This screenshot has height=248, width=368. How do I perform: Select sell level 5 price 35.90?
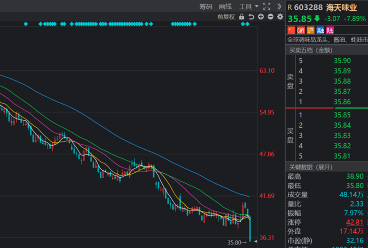coord(342,61)
